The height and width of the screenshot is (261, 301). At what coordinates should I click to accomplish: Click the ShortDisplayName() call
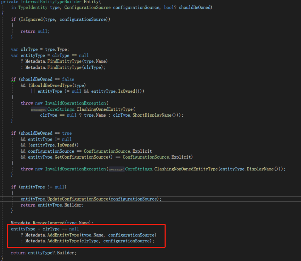click(154, 115)
